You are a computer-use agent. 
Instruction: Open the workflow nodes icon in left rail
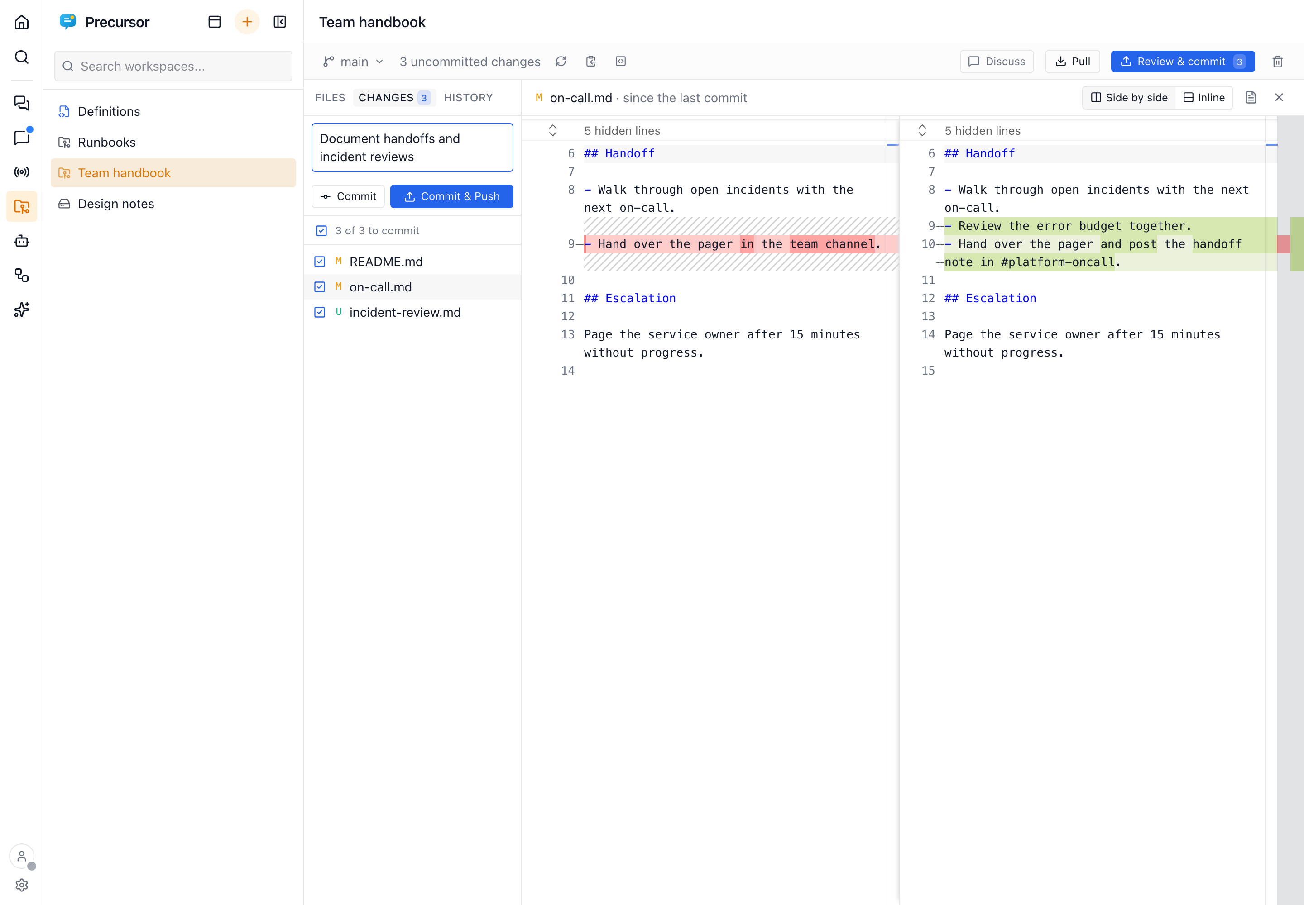tap(22, 276)
